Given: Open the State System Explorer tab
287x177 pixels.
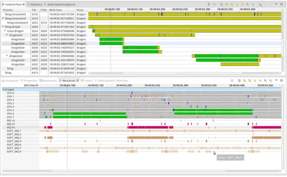Looking at the screenshot, I should [x=60, y=4].
